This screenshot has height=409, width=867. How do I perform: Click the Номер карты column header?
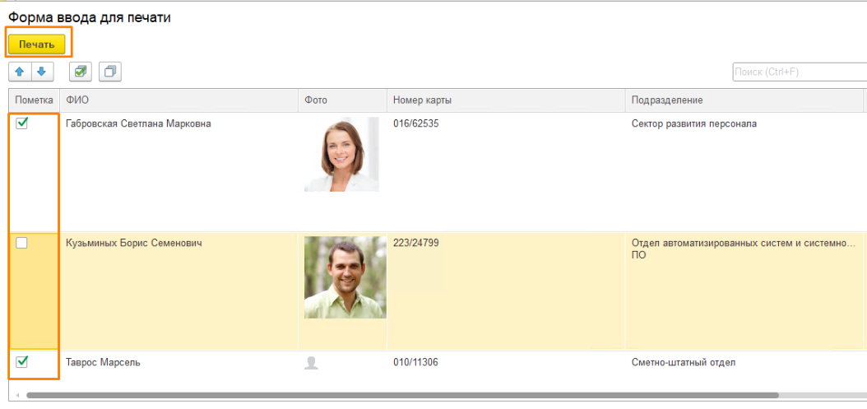click(x=505, y=100)
